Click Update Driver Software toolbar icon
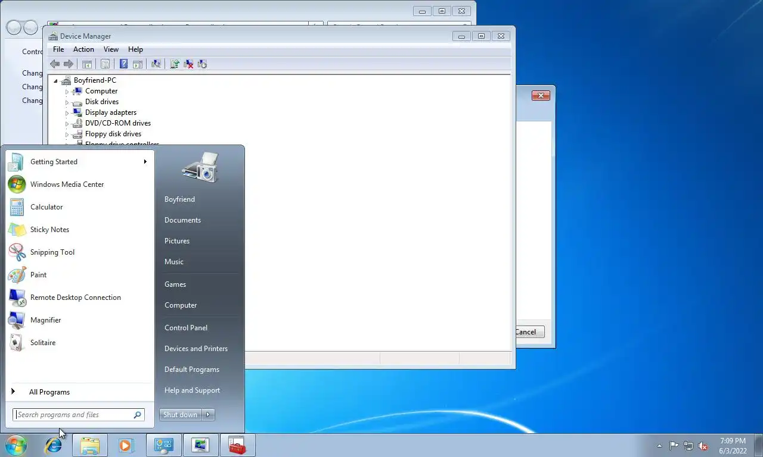Viewport: 763px width, 457px height. 175,64
